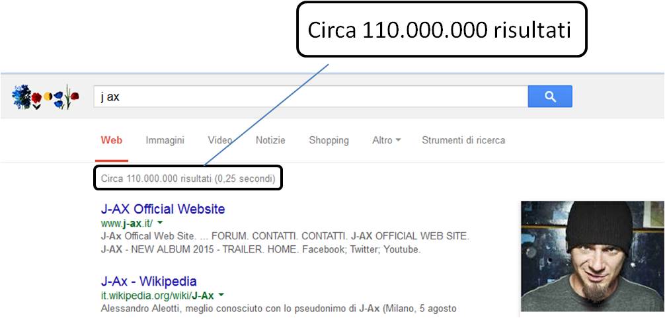The image size is (665, 318).
Task: Open the Notizie tab
Action: click(270, 140)
